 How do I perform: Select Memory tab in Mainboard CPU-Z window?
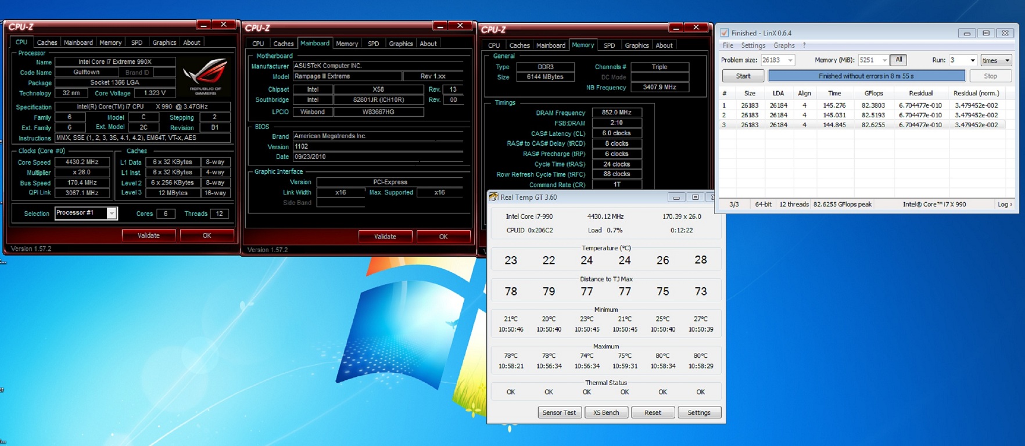347,44
